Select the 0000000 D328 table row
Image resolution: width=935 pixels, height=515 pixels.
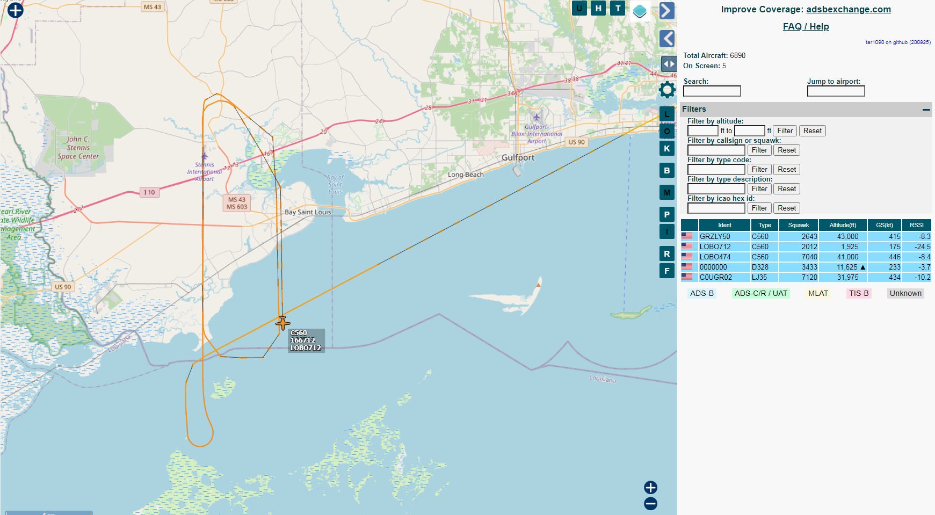point(806,267)
